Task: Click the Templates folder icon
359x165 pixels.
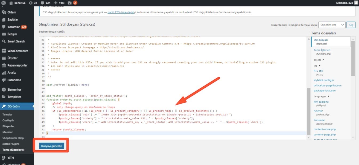Action: pos(4,97)
